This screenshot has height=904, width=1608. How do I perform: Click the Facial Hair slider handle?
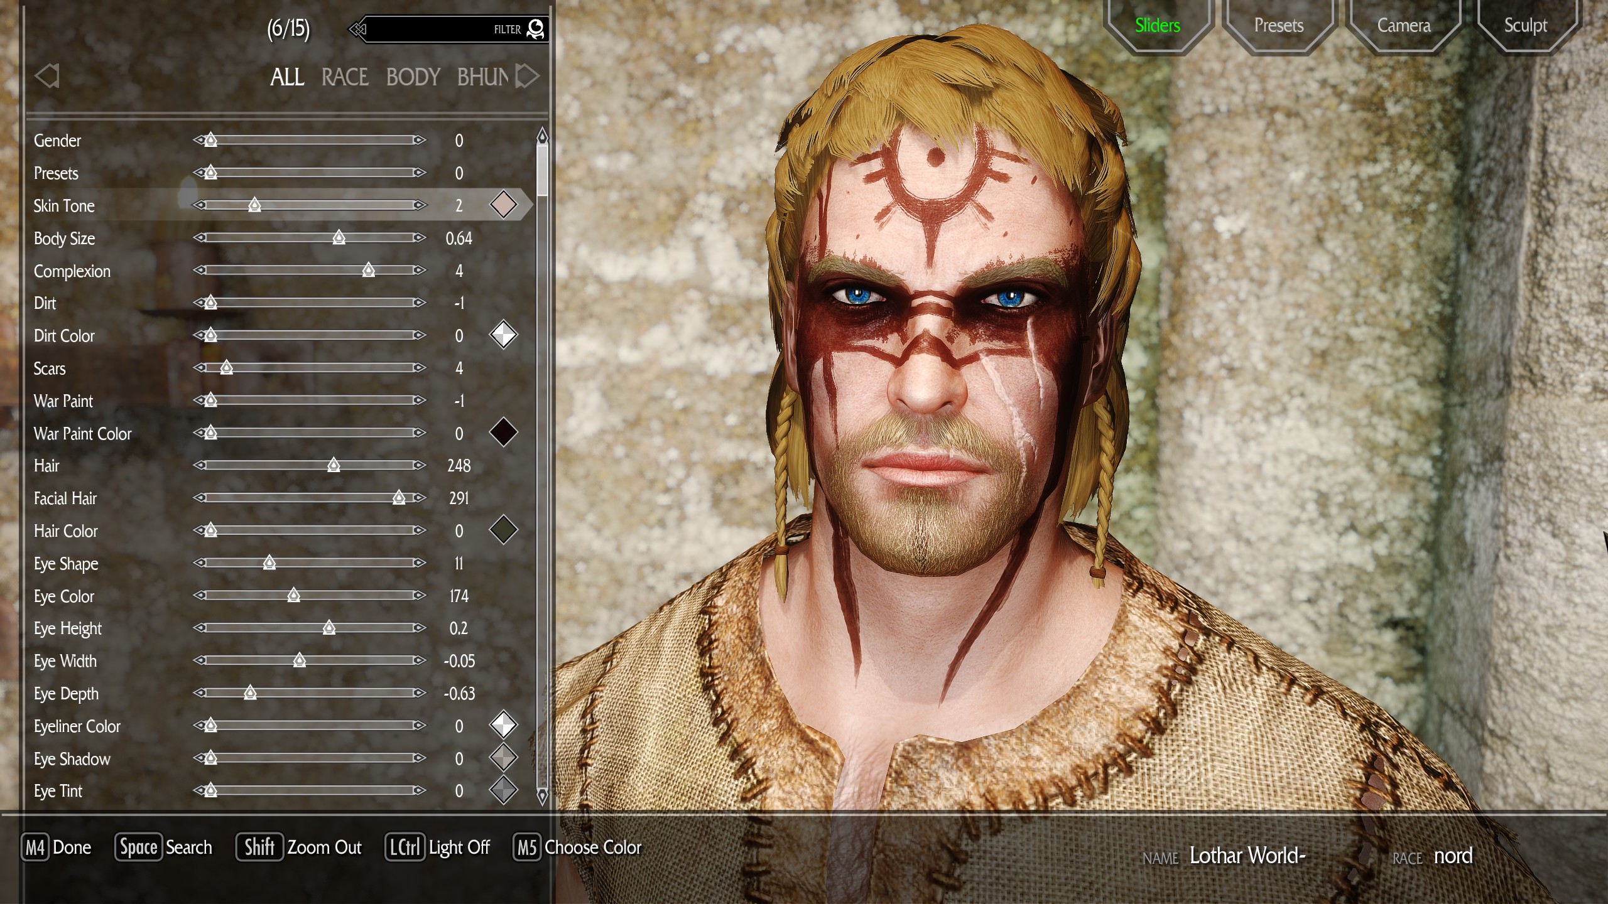(399, 498)
